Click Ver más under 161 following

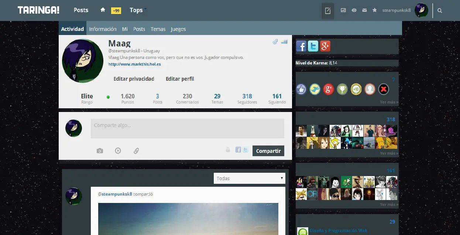tap(389, 204)
